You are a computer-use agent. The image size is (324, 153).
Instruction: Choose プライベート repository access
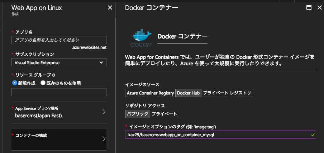(164, 114)
